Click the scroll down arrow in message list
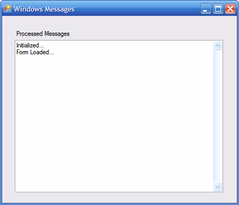The image size is (239, 205). coord(217,187)
